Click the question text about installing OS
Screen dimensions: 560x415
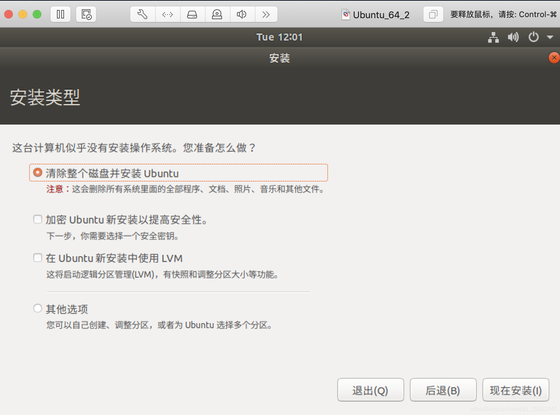point(134,148)
